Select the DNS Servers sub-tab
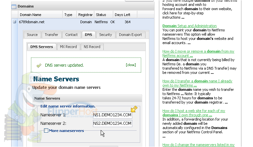The height and width of the screenshot is (147, 253). coord(42,47)
